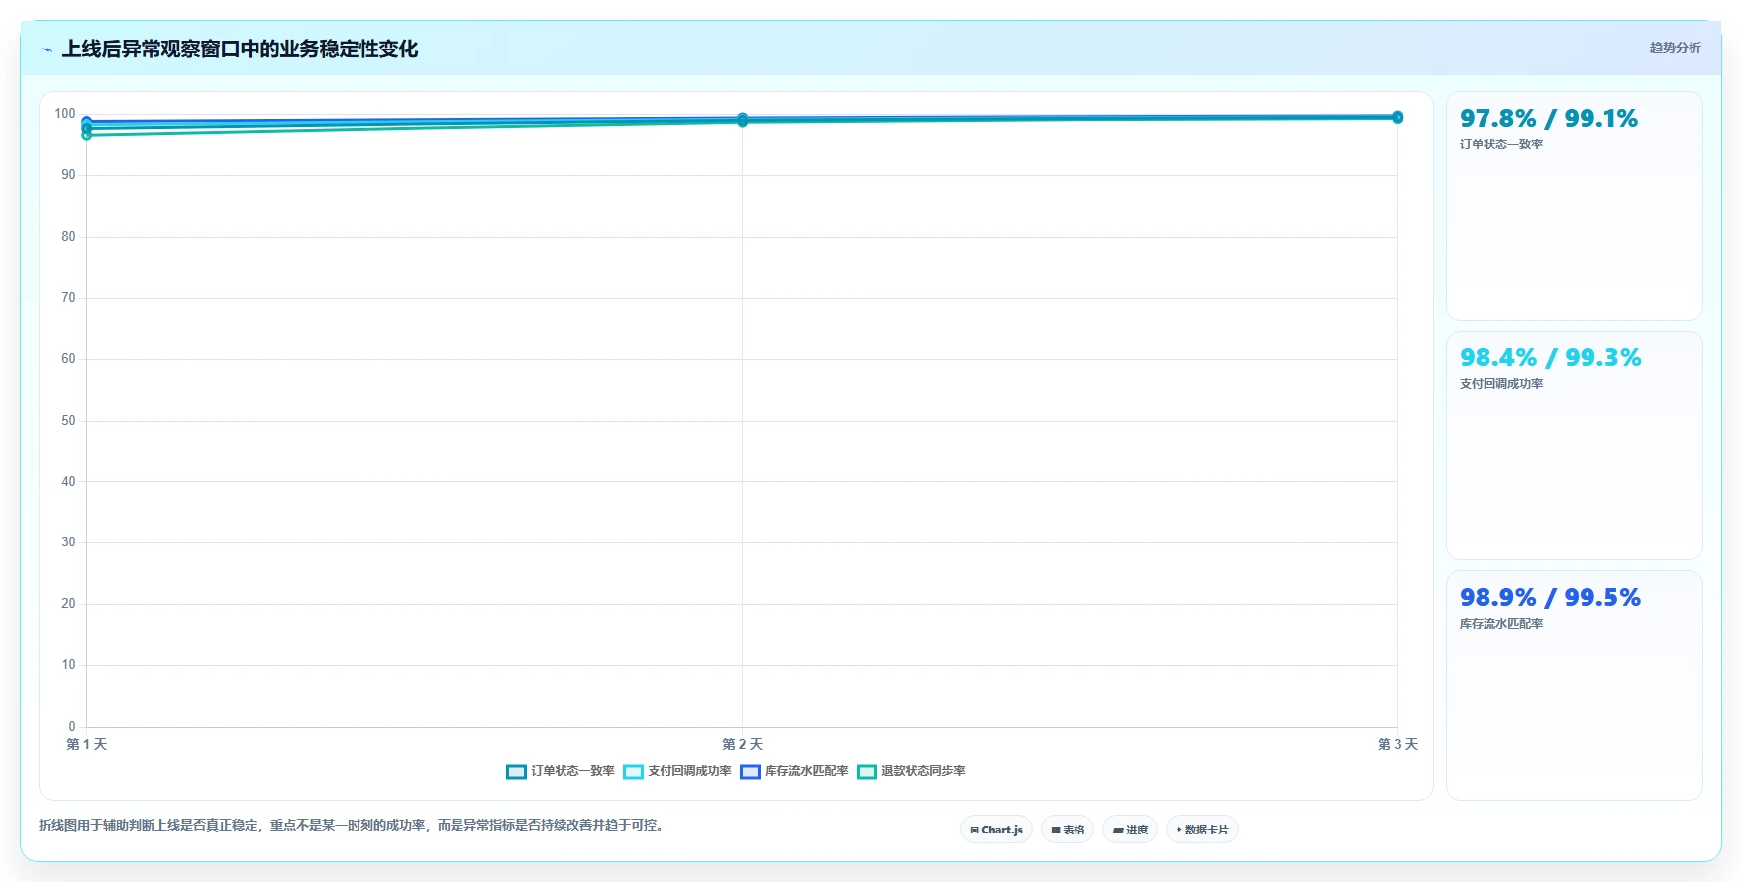Toggle the 支付回调成功率 legend label text
Viewport: 1742px width, 882px height.
point(689,771)
